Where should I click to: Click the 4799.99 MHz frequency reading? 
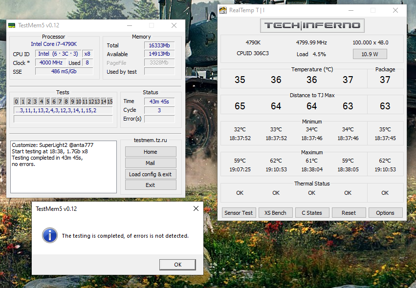[x=311, y=42]
